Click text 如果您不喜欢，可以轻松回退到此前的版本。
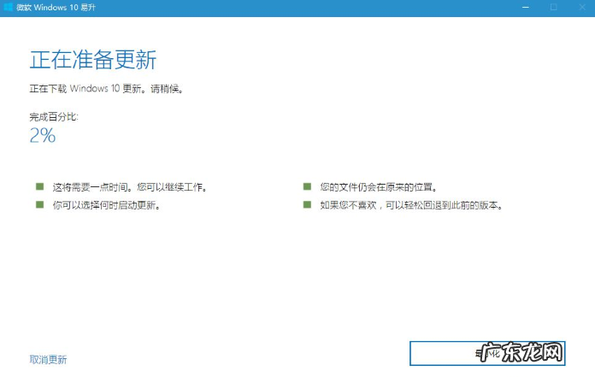The image size is (595, 377). click(412, 205)
